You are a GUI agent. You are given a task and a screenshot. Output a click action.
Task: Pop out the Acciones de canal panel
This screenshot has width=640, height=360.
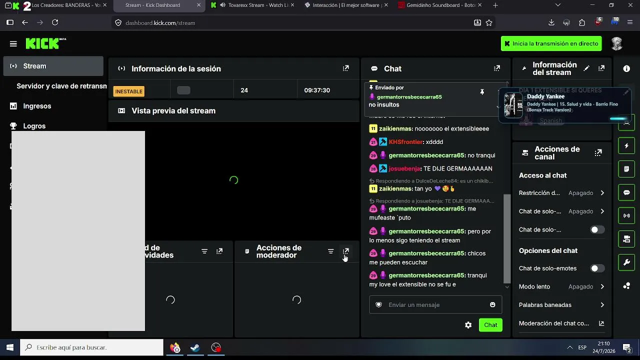tap(598, 153)
